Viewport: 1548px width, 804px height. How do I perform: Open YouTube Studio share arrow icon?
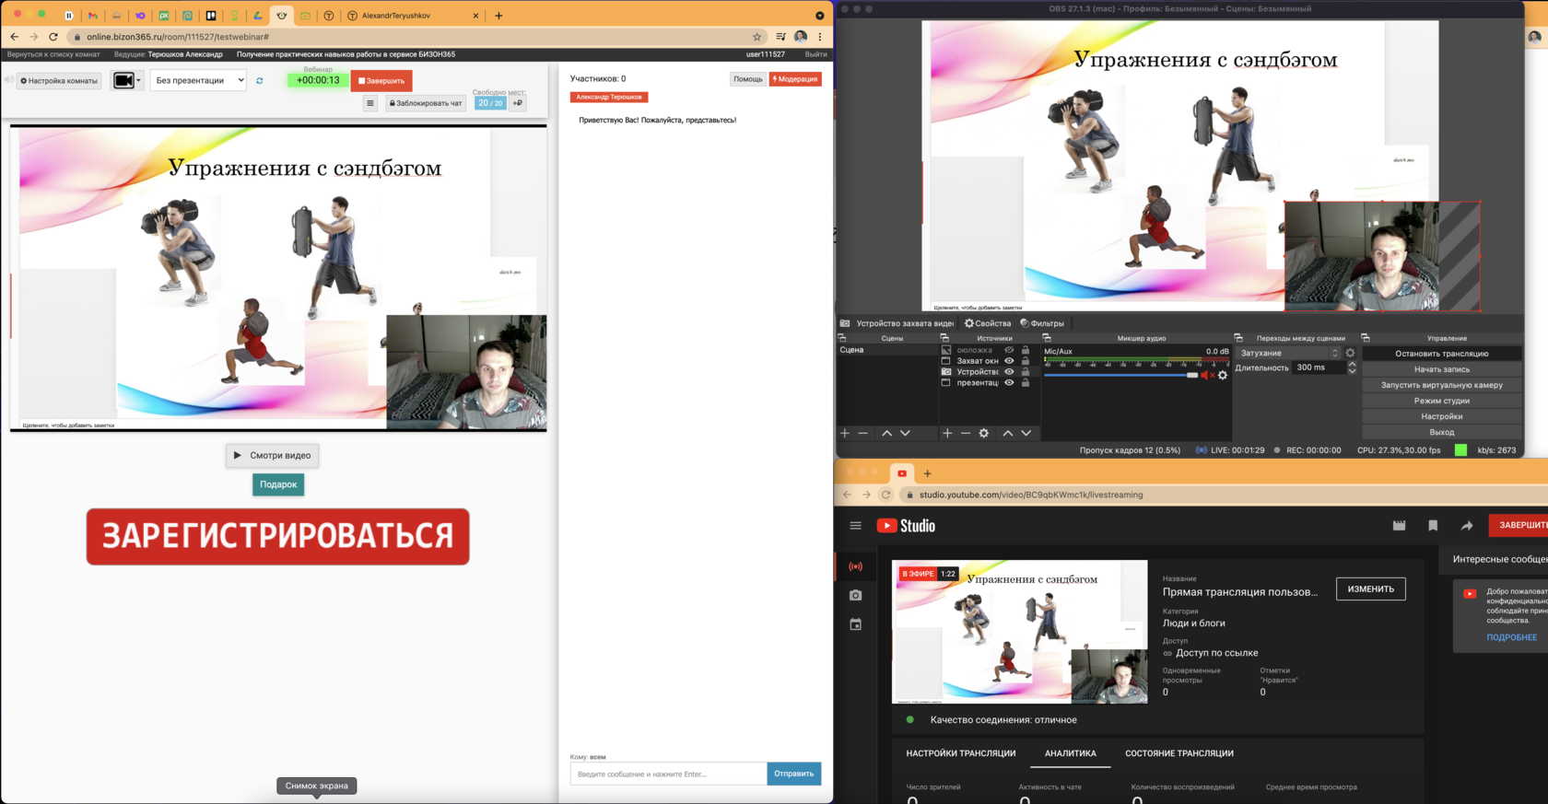(1467, 526)
